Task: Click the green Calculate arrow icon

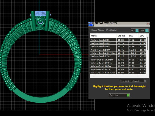Action: tap(128, 95)
